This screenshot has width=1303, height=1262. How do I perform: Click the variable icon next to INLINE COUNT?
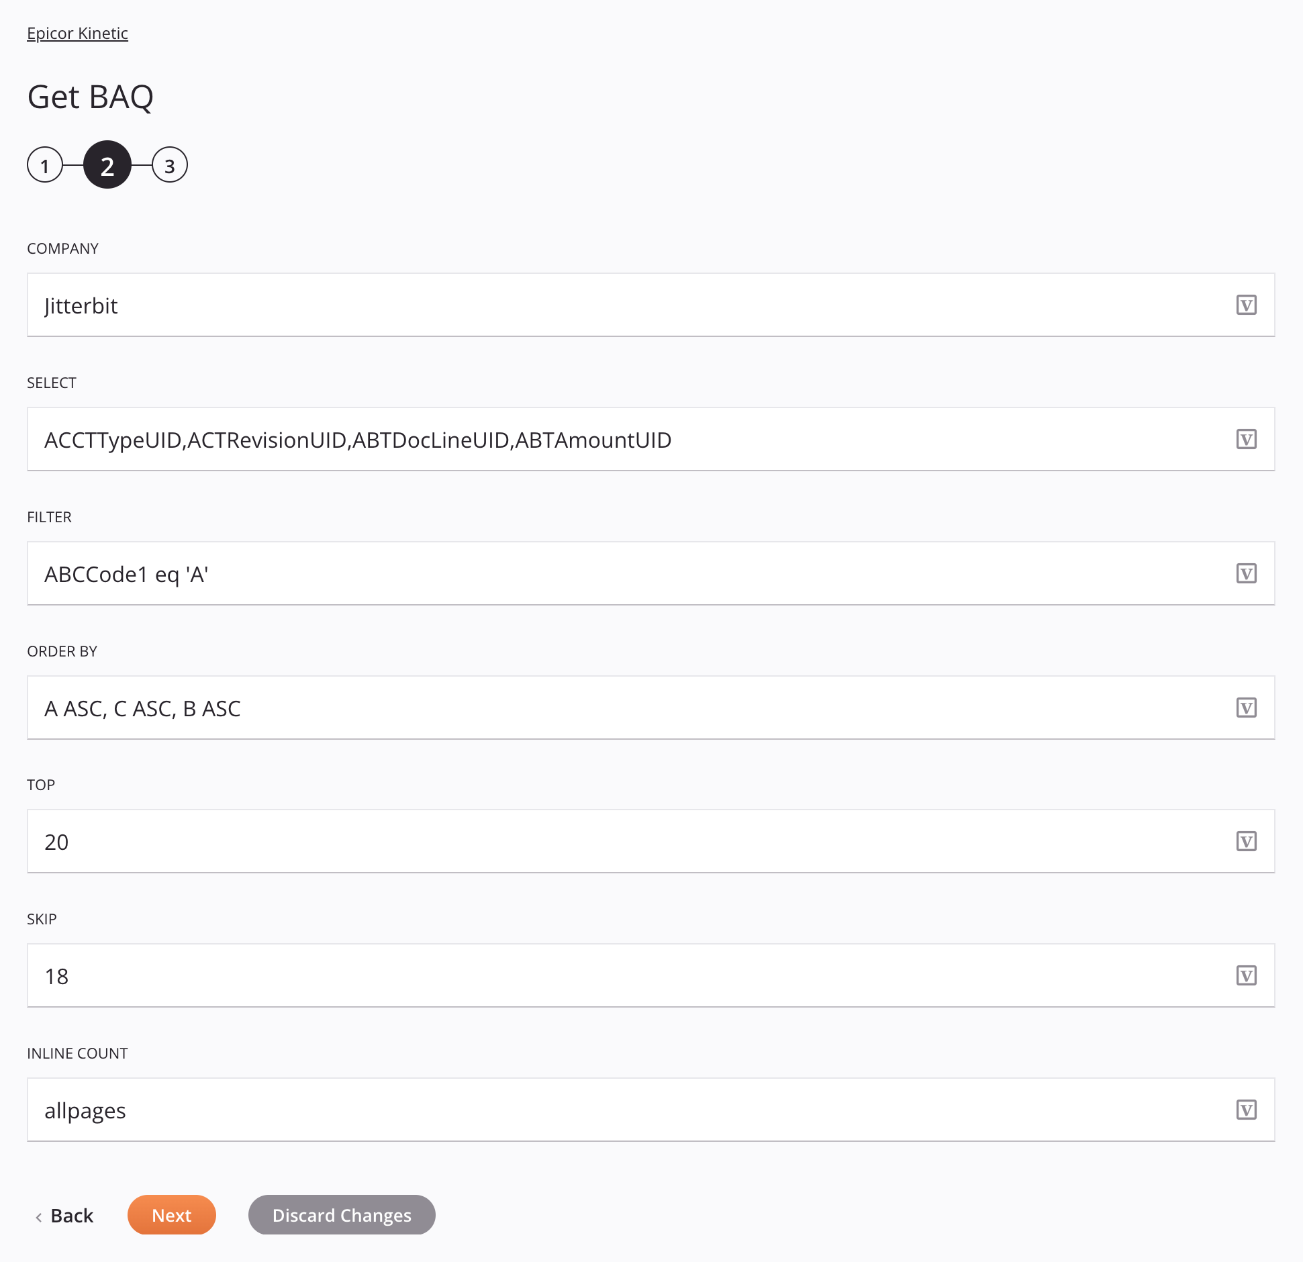click(1247, 1108)
